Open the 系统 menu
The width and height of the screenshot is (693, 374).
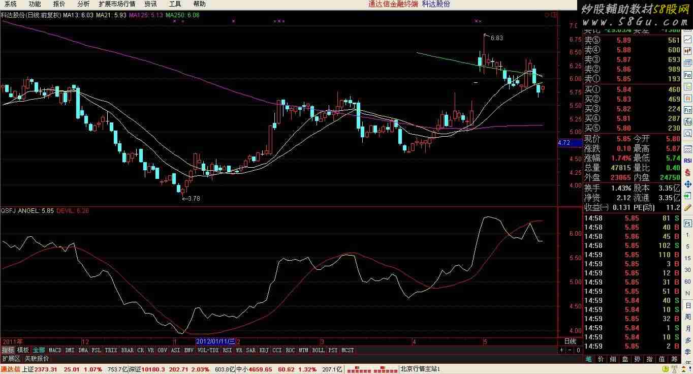[x=11, y=4]
